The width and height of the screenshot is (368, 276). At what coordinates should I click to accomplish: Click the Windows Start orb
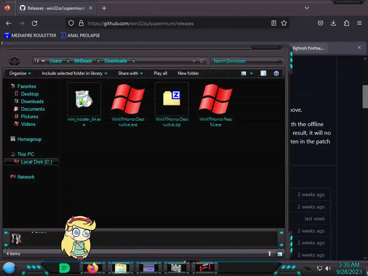point(9,268)
